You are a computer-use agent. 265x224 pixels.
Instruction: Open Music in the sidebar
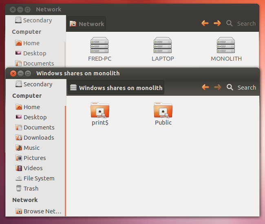[x=28, y=148]
